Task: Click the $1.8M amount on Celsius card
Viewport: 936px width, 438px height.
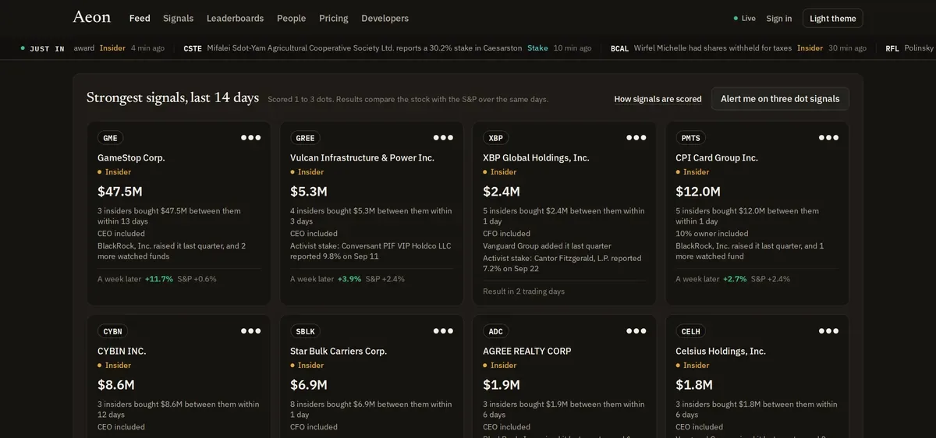Action: [x=694, y=384]
